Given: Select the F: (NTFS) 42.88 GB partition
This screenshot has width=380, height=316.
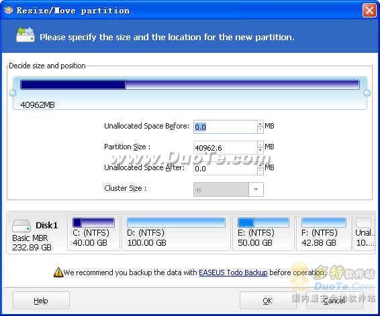Looking at the screenshot, I should [324, 232].
